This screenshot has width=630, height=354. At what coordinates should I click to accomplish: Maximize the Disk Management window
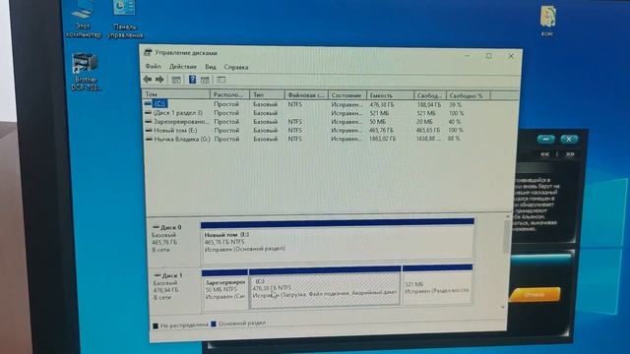[x=488, y=56]
